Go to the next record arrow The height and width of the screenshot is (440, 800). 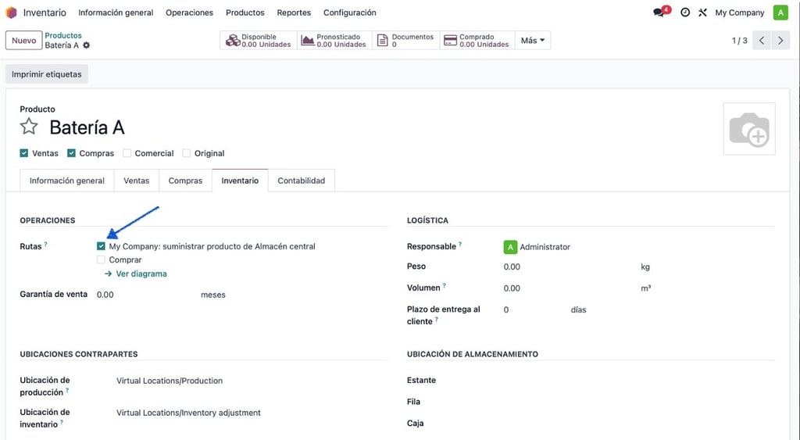(780, 41)
